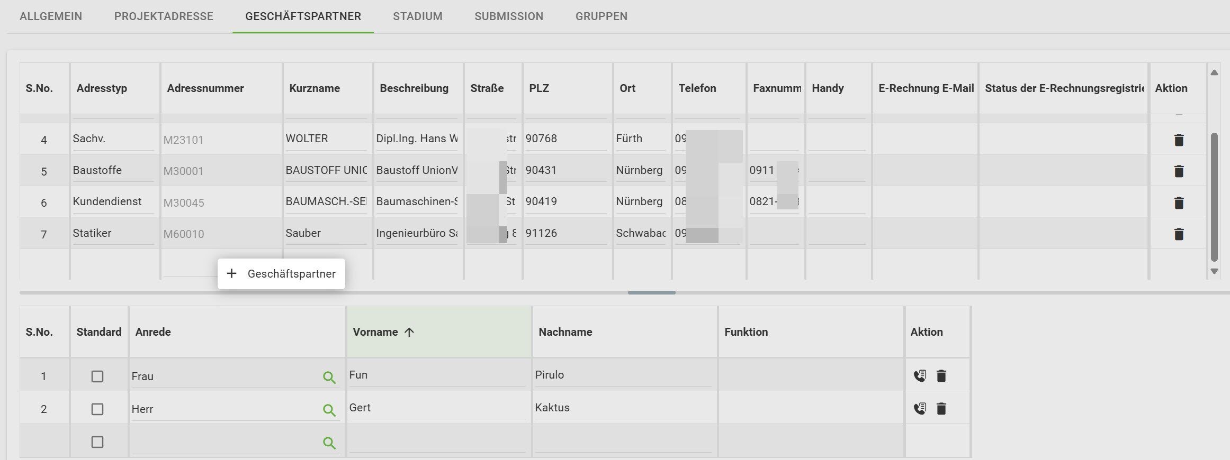Open contact details for Fun Pirulo
The height and width of the screenshot is (460, 1230).
(920, 376)
